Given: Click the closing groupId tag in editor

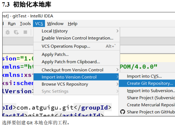Looking at the screenshot, I should pos(93,107).
